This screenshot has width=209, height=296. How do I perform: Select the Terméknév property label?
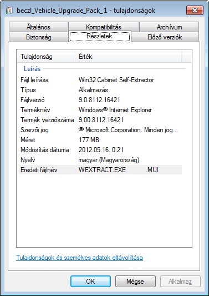click(35, 110)
